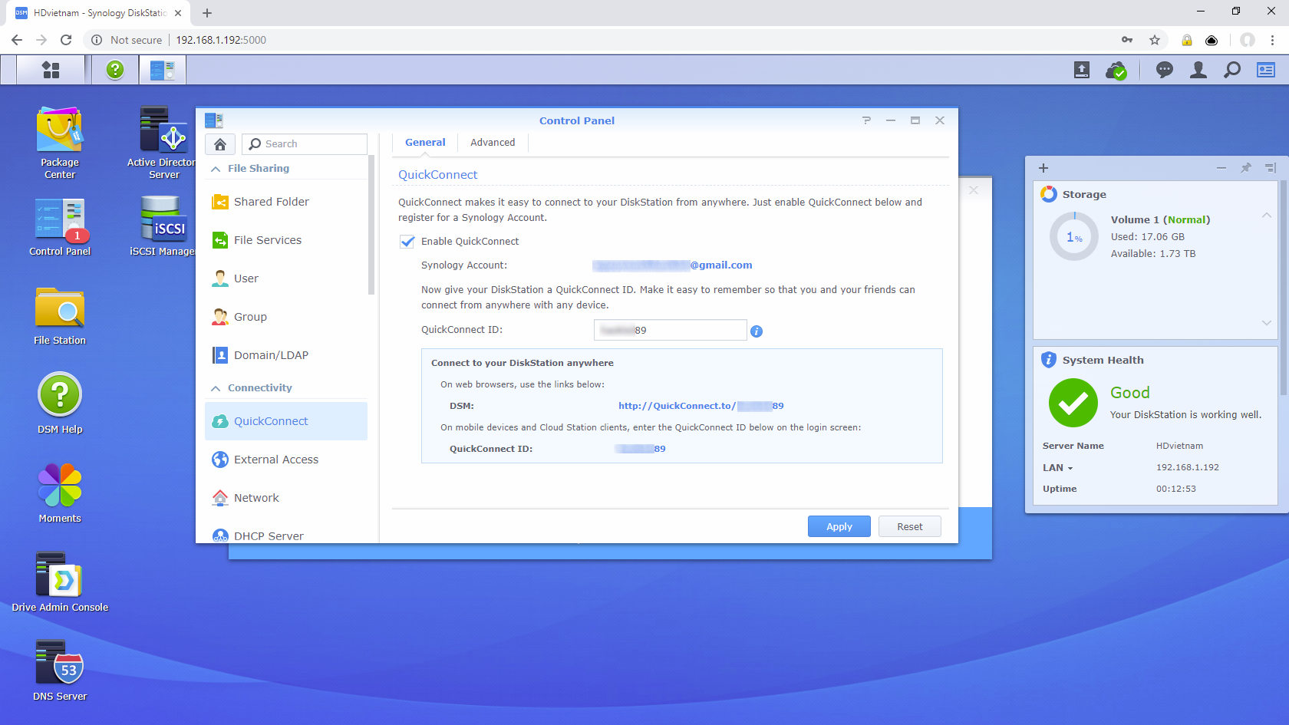
Task: Open DSM Help desktop icon
Action: 60,404
